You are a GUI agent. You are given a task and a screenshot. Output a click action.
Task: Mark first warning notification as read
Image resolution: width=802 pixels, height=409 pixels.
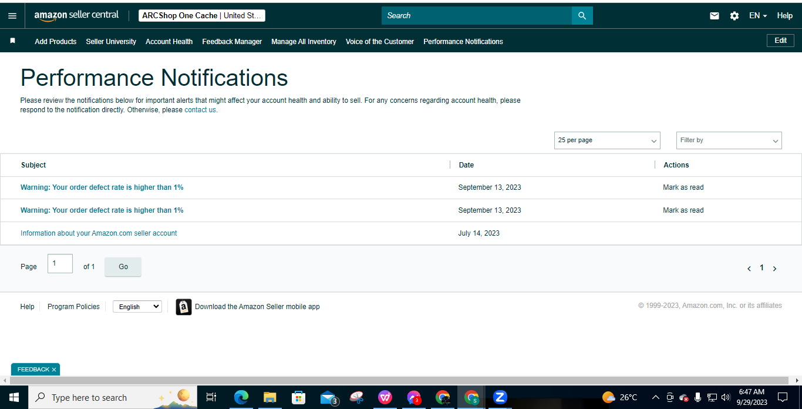tap(683, 187)
